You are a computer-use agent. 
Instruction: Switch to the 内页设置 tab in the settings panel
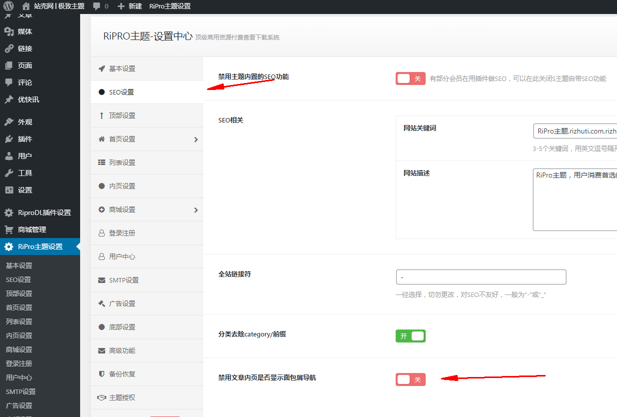click(147, 186)
